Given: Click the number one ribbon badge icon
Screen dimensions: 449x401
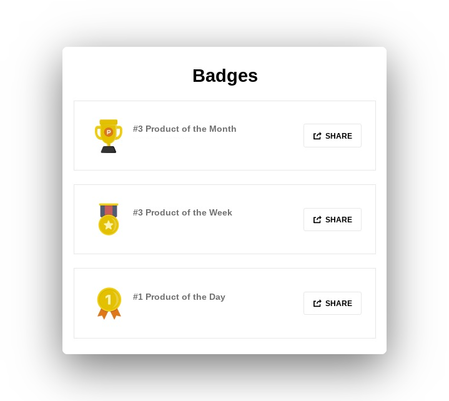Looking at the screenshot, I should (x=109, y=303).
